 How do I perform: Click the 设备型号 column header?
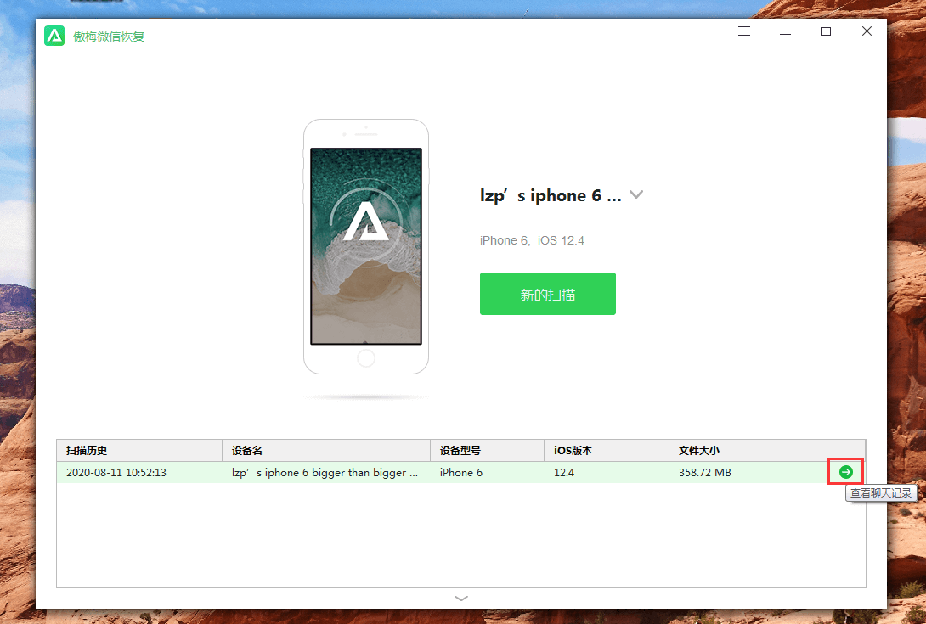pyautogui.click(x=460, y=450)
